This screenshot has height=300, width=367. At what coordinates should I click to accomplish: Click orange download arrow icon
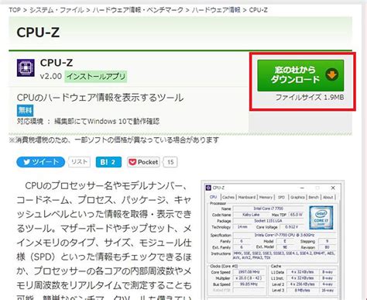[x=332, y=75]
